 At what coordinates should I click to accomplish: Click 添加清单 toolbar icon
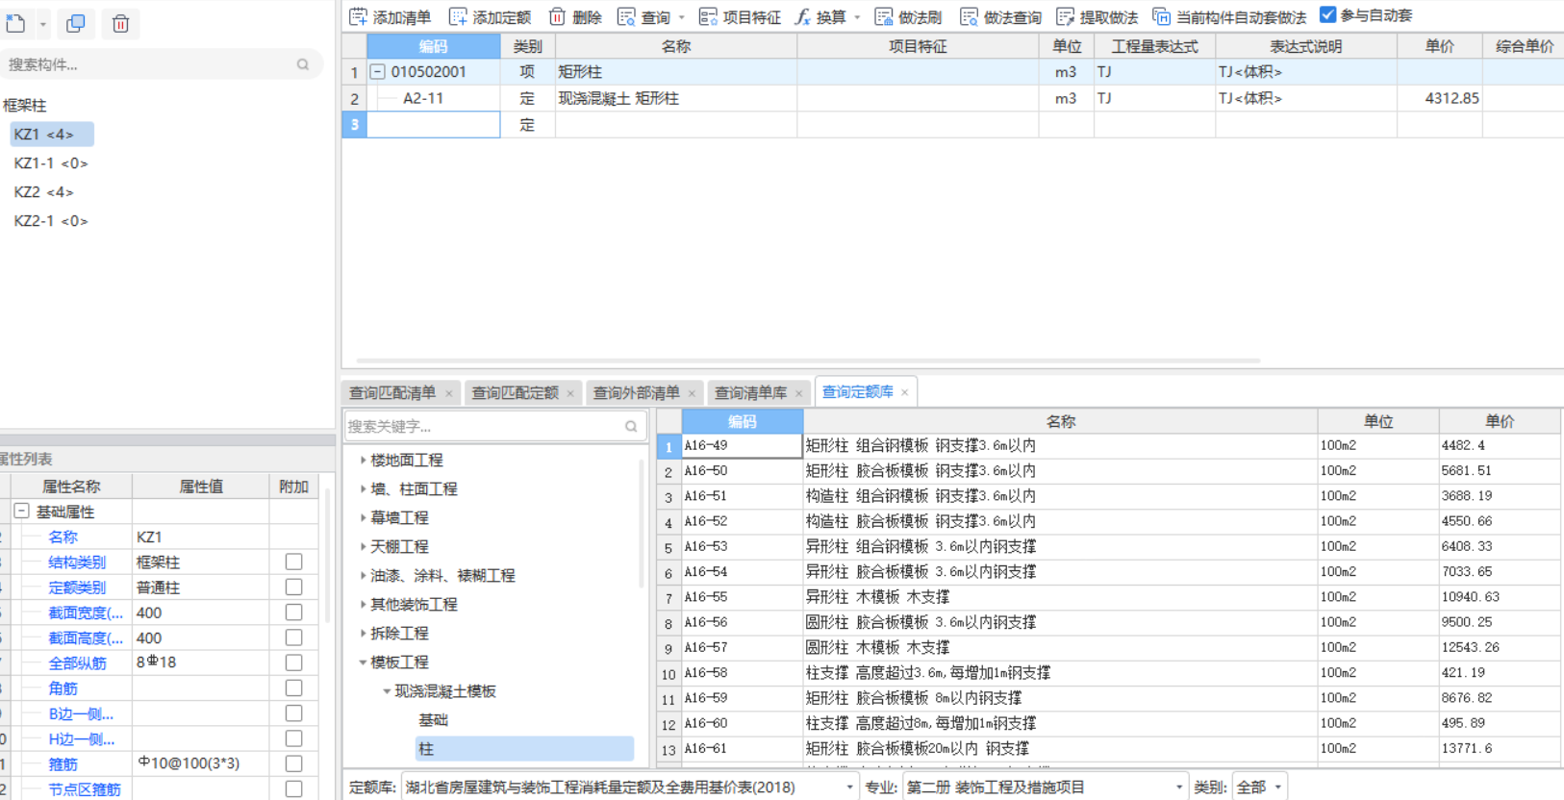[358, 16]
